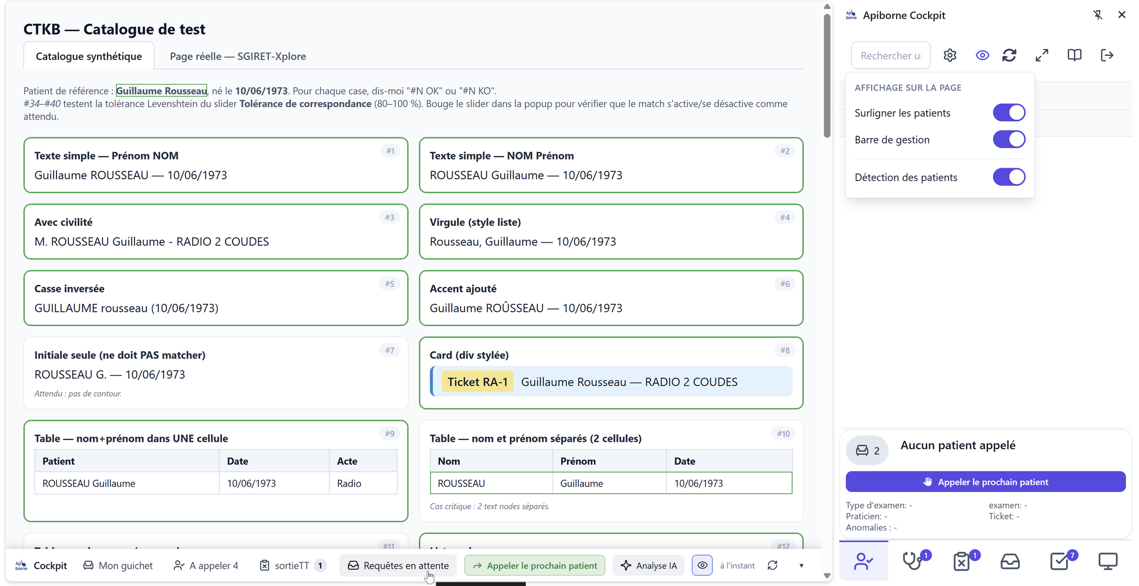
Task: Click Requêtes en attente button
Action: pyautogui.click(x=398, y=565)
